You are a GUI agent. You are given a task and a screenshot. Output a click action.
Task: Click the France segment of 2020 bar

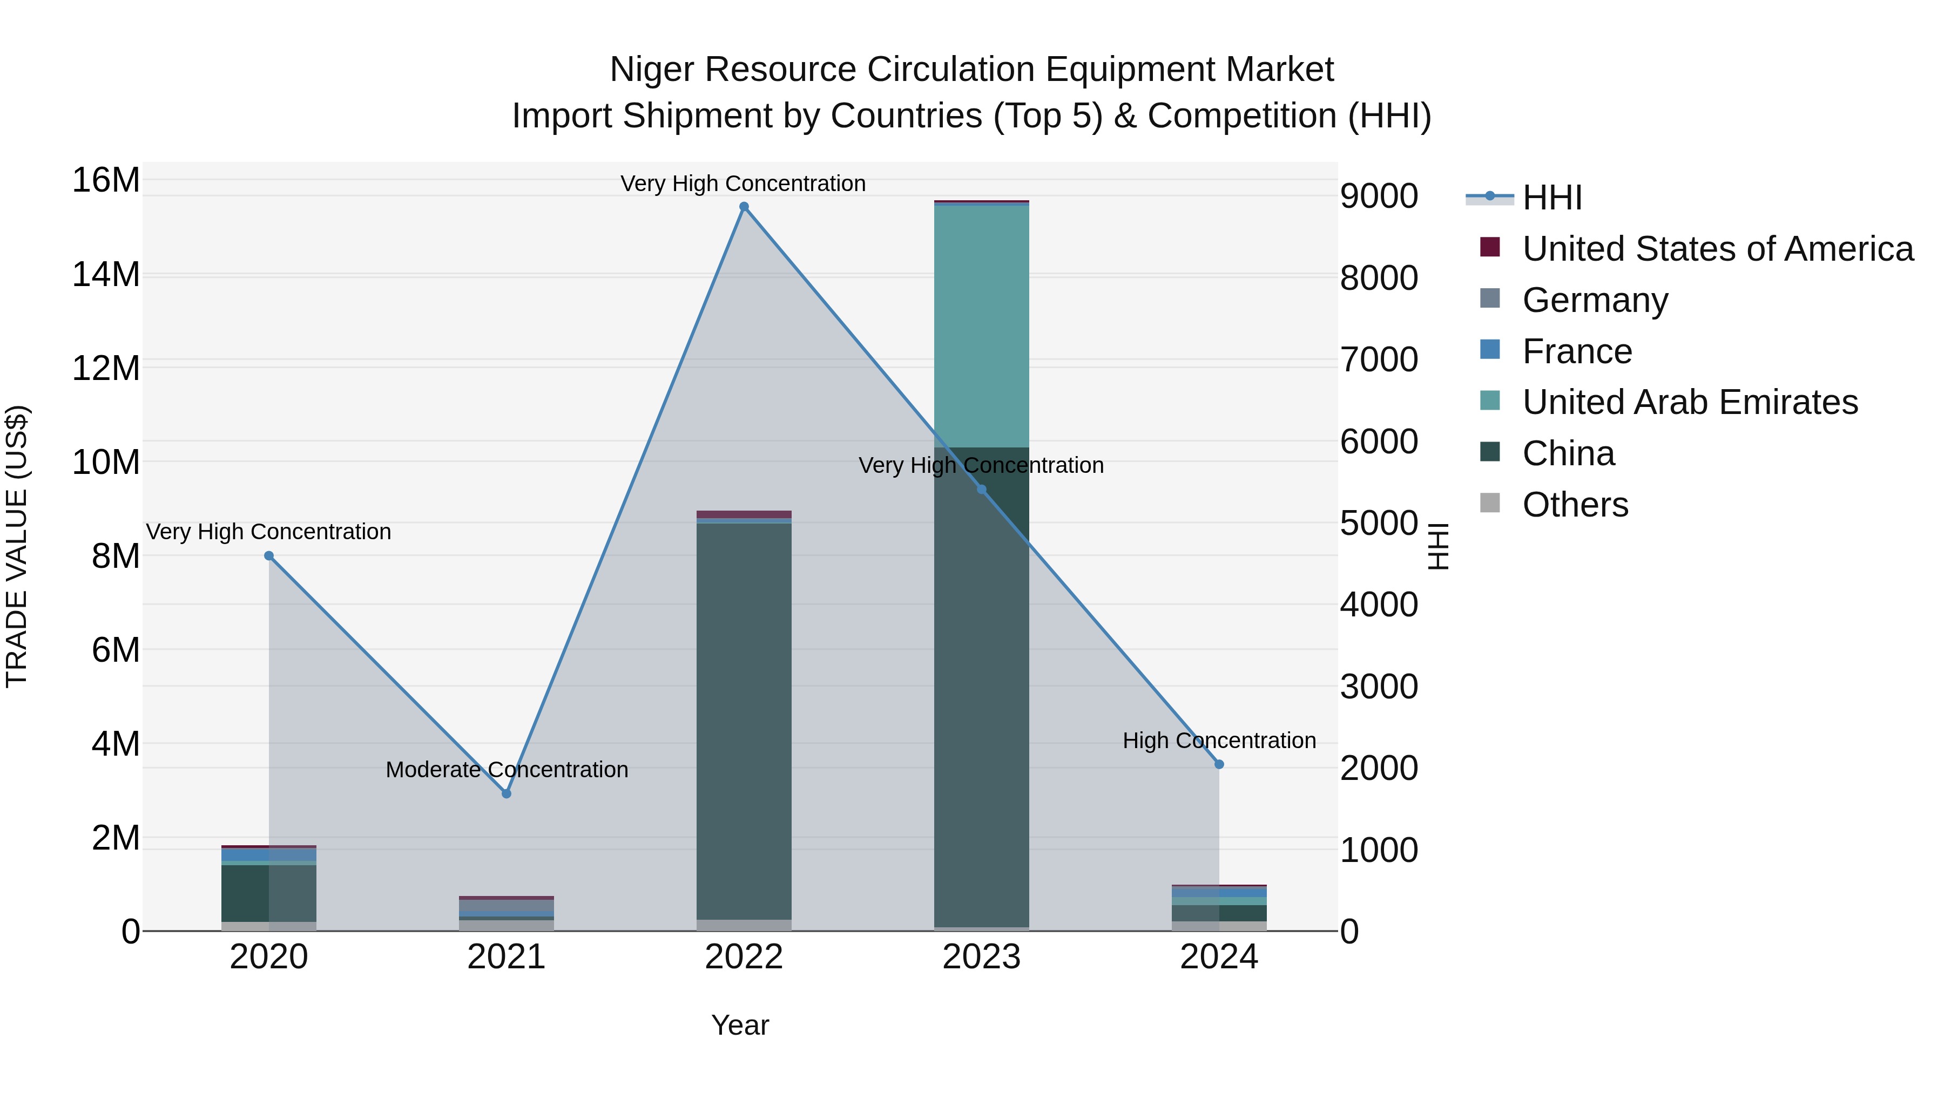[x=269, y=854]
